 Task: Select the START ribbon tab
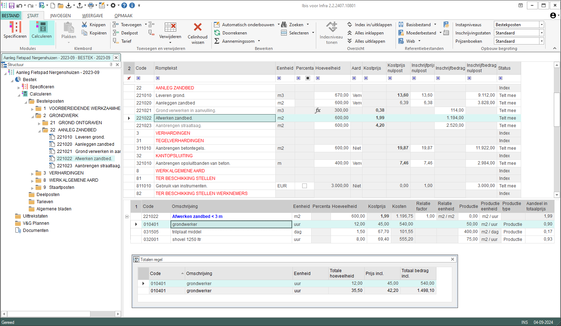tap(33, 15)
